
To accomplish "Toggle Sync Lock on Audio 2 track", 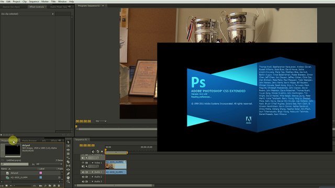I will point(86,177).
